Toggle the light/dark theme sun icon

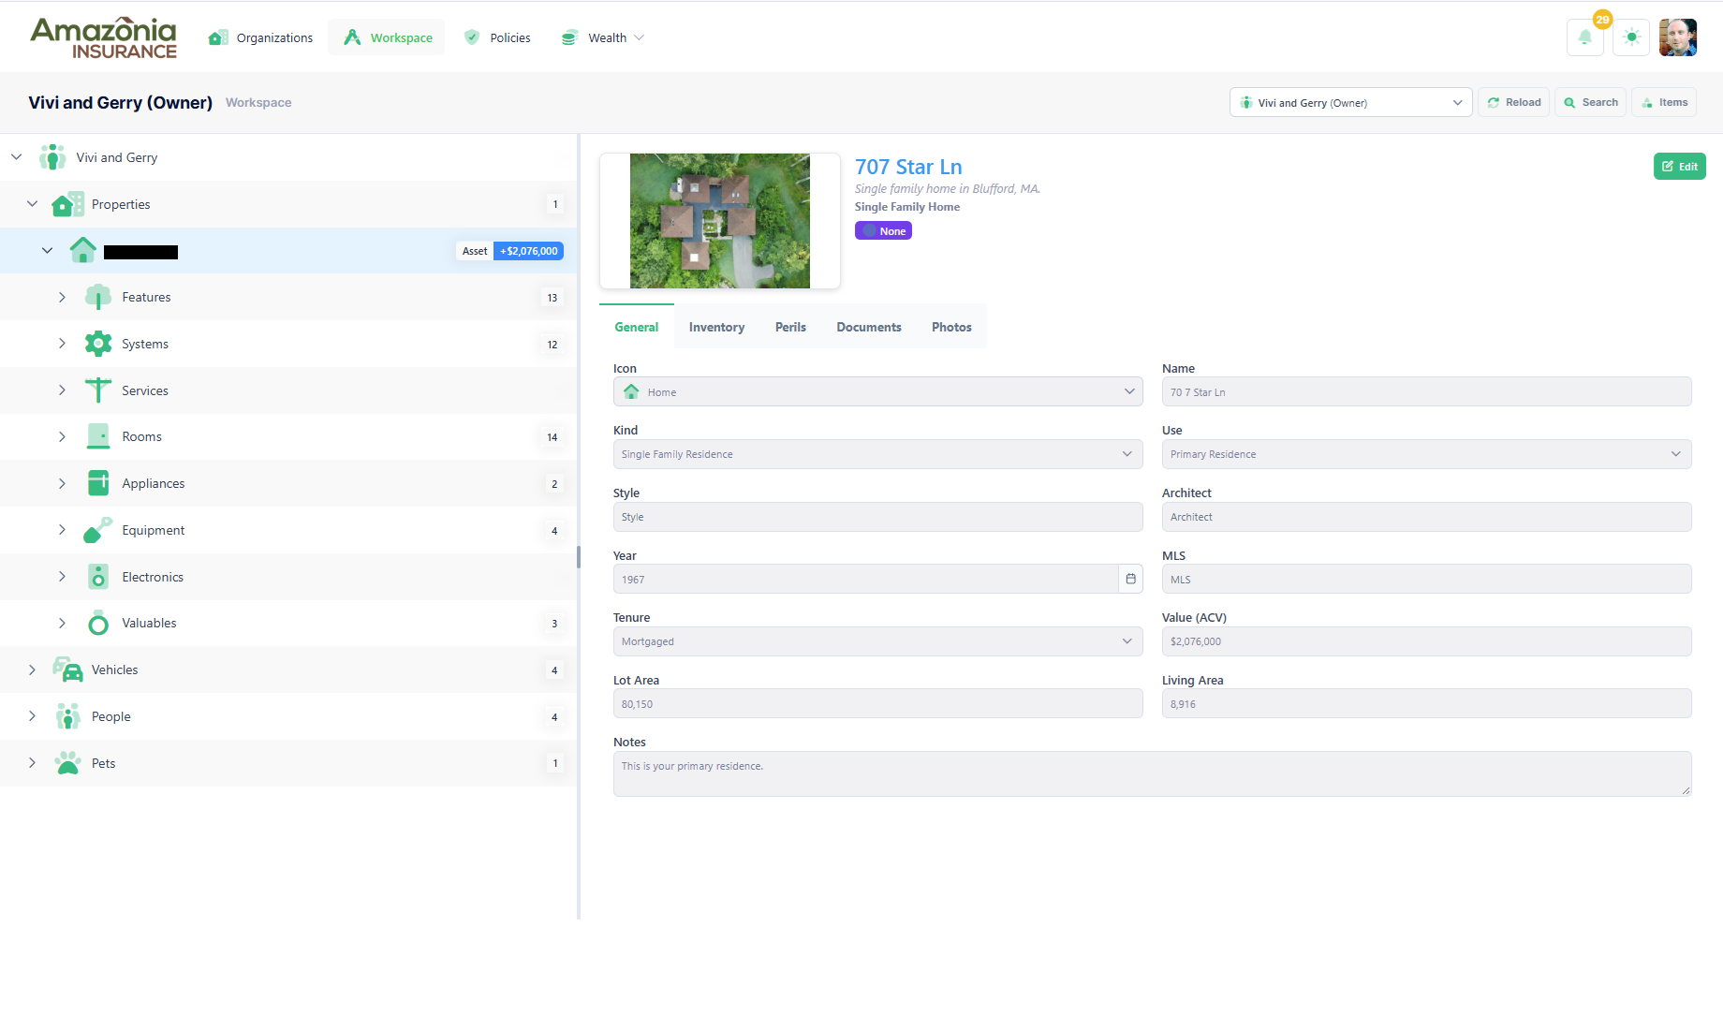pos(1631,37)
